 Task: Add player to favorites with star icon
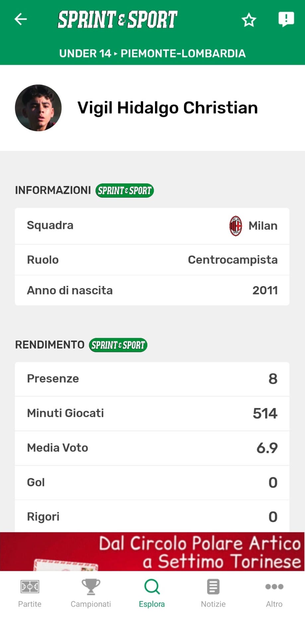click(x=249, y=20)
